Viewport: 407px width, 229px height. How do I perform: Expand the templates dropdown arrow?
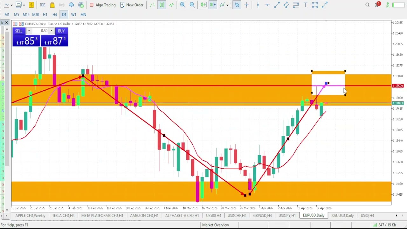point(24,5)
